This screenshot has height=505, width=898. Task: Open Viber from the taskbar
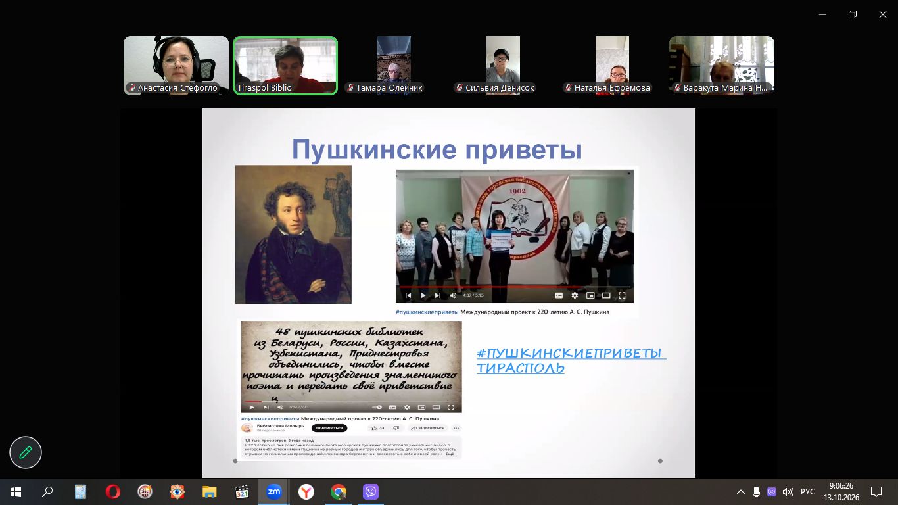(371, 491)
